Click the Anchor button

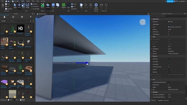pos(74,9)
